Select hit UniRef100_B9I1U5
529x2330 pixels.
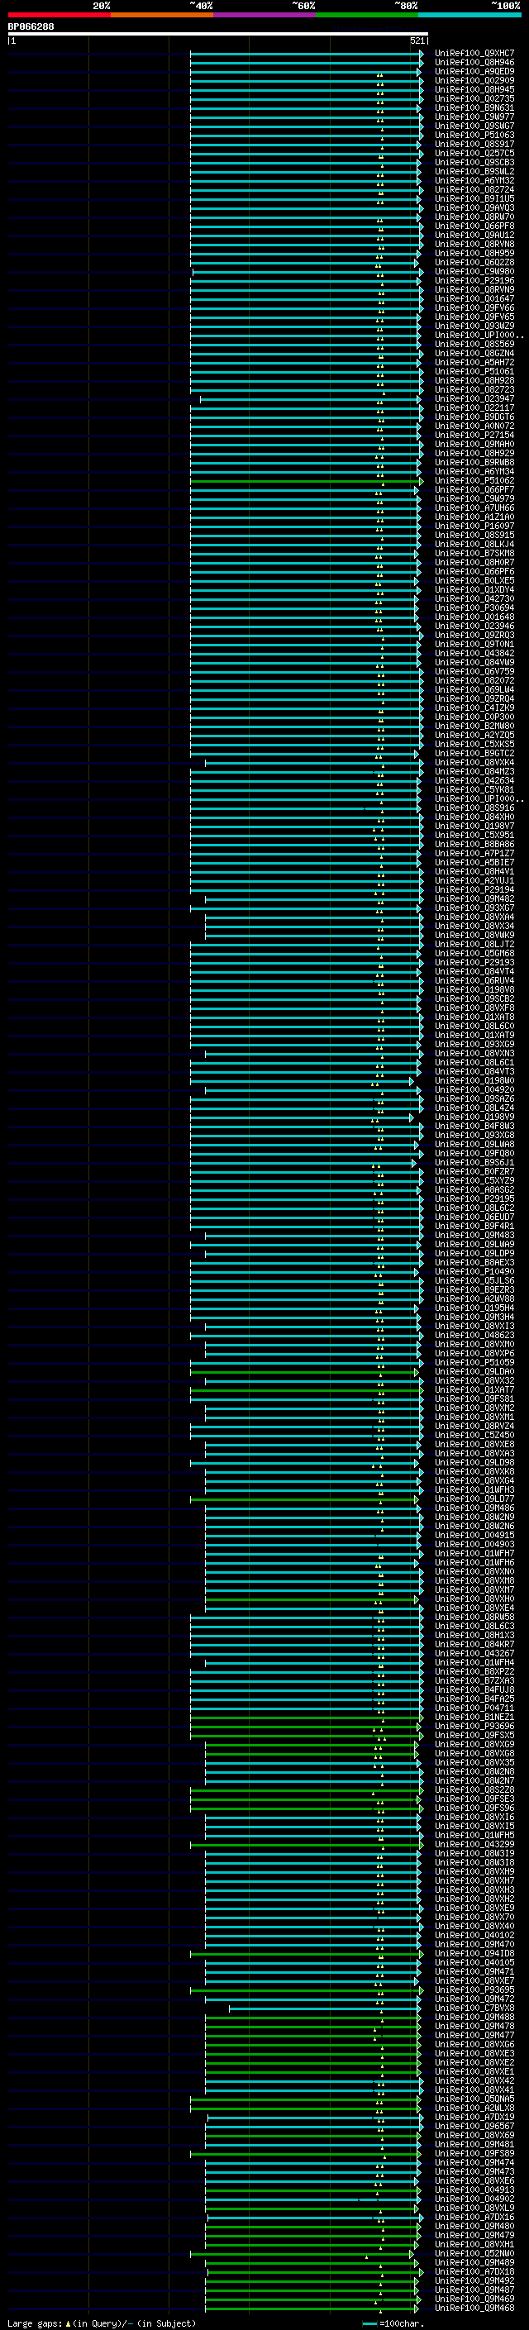pos(474,198)
